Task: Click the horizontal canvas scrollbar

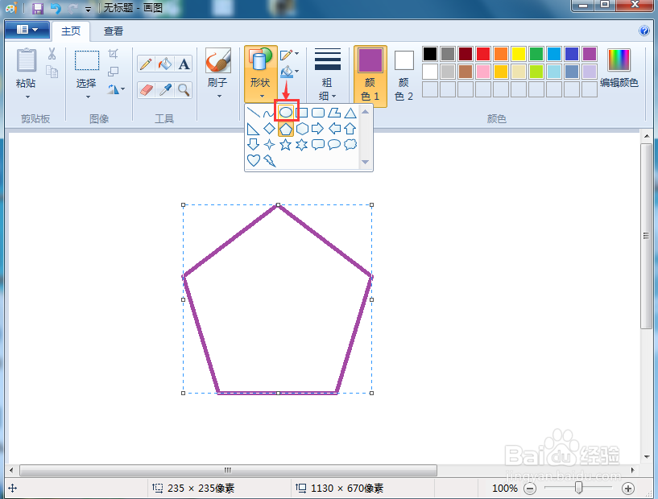Action: tap(228, 470)
